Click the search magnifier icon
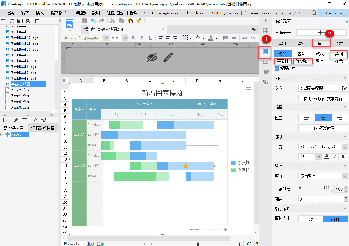 (314, 13)
